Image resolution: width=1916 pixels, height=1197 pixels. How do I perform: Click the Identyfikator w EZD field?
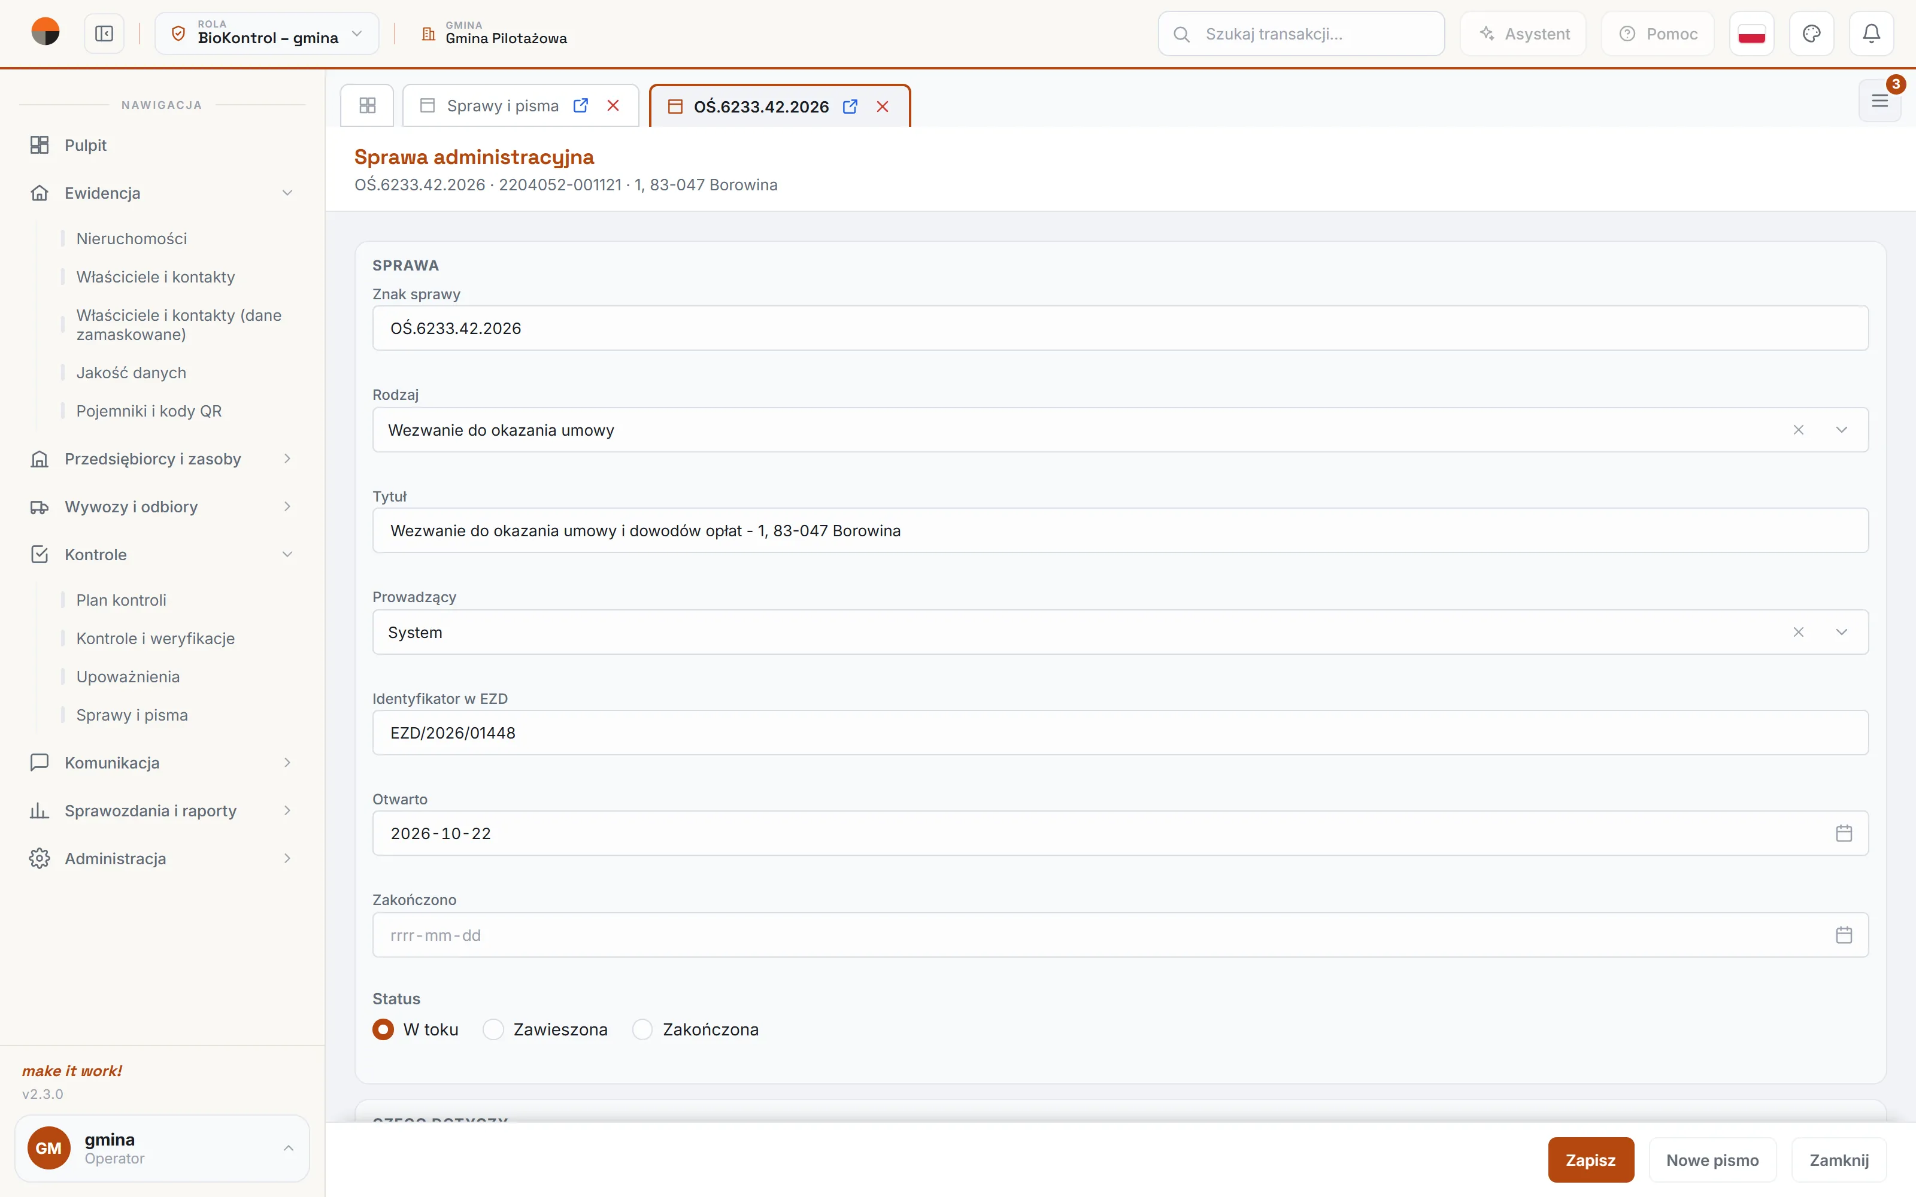[x=1120, y=733]
